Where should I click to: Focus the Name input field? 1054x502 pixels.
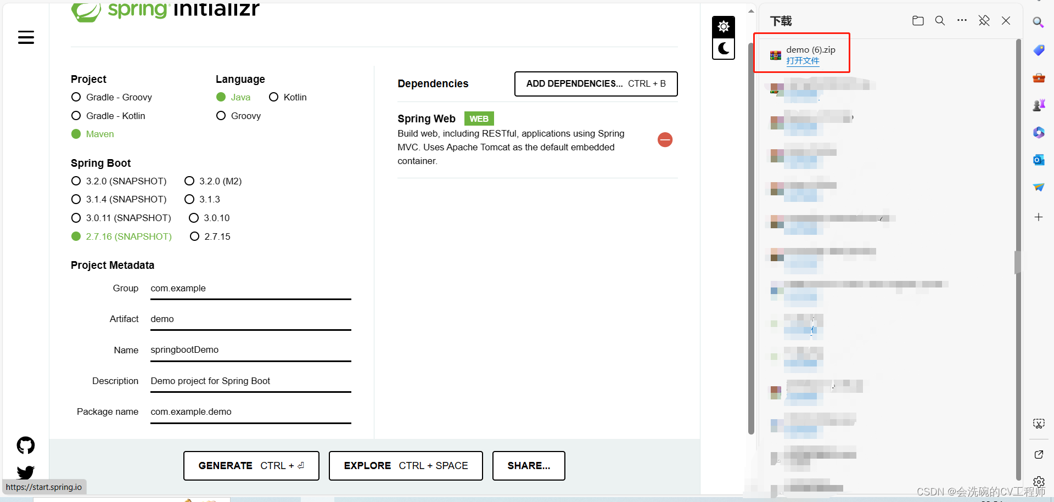click(251, 350)
